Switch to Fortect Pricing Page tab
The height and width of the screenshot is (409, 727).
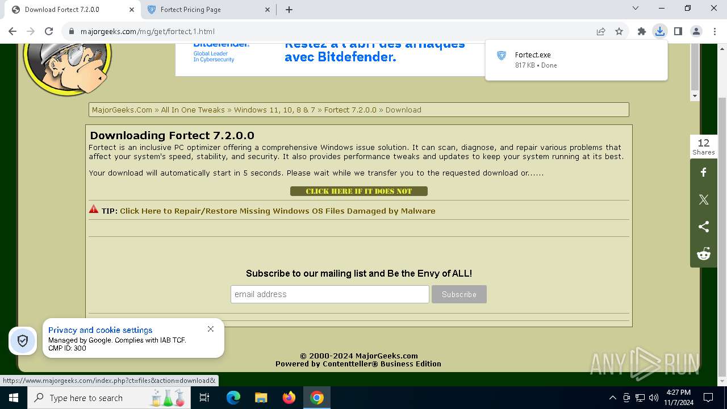208,9
